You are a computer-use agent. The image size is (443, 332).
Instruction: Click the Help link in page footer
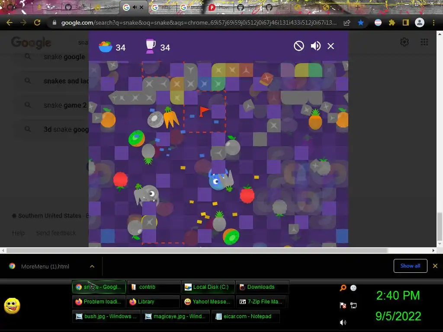pos(18,233)
